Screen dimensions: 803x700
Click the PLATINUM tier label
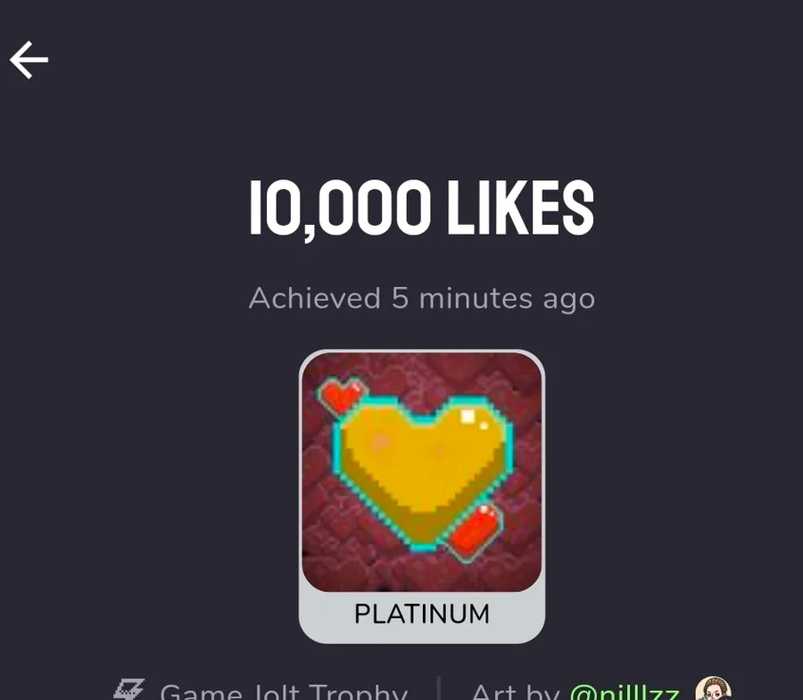[x=422, y=614]
